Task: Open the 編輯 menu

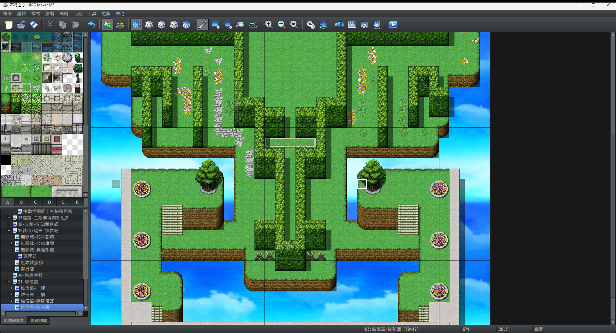Action: [x=21, y=14]
